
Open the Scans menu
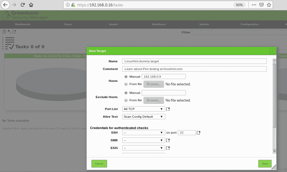pos(68,24)
